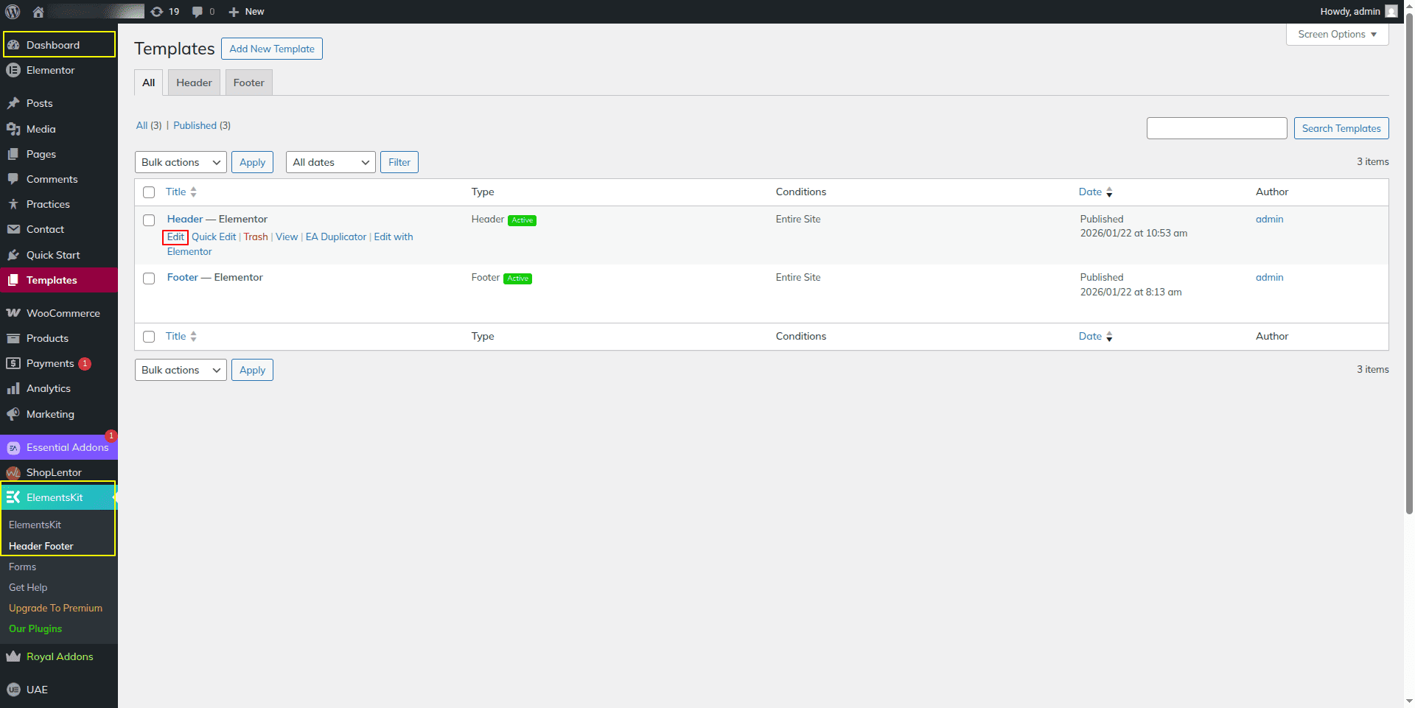This screenshot has height=708, width=1415.
Task: Click Add New Template button
Action: pos(272,49)
